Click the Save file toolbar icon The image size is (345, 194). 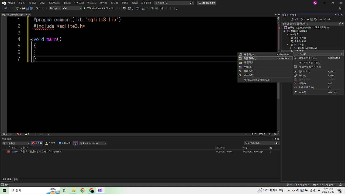pos(27,8)
